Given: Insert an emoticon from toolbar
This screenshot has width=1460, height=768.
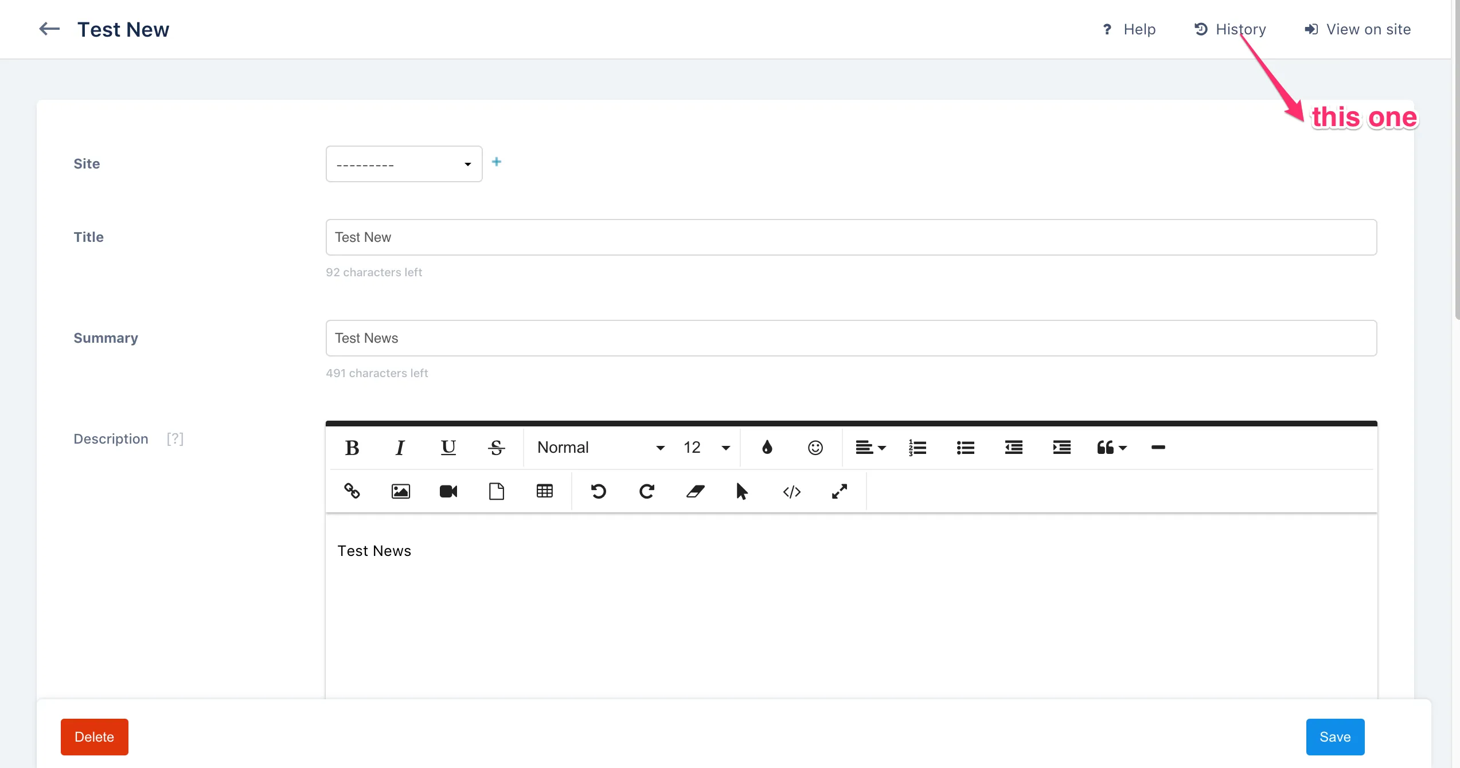Looking at the screenshot, I should 815,448.
